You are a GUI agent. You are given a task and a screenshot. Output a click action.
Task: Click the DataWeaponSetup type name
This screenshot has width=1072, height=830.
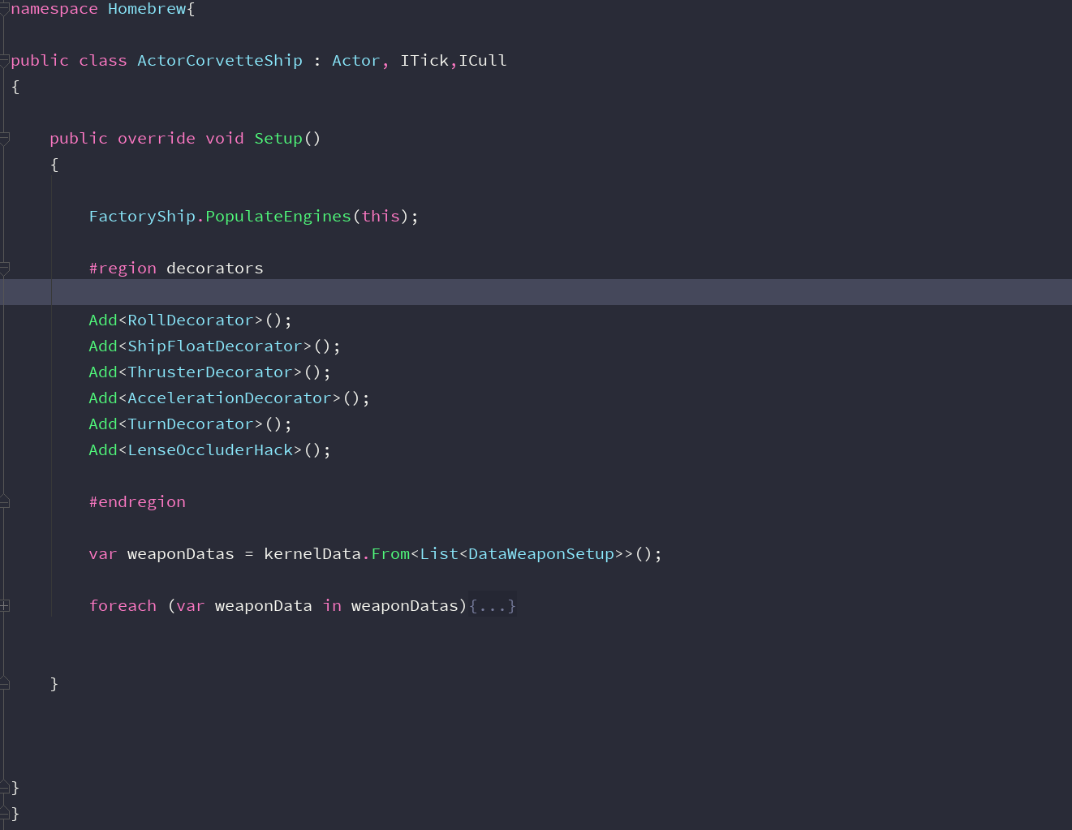539,553
